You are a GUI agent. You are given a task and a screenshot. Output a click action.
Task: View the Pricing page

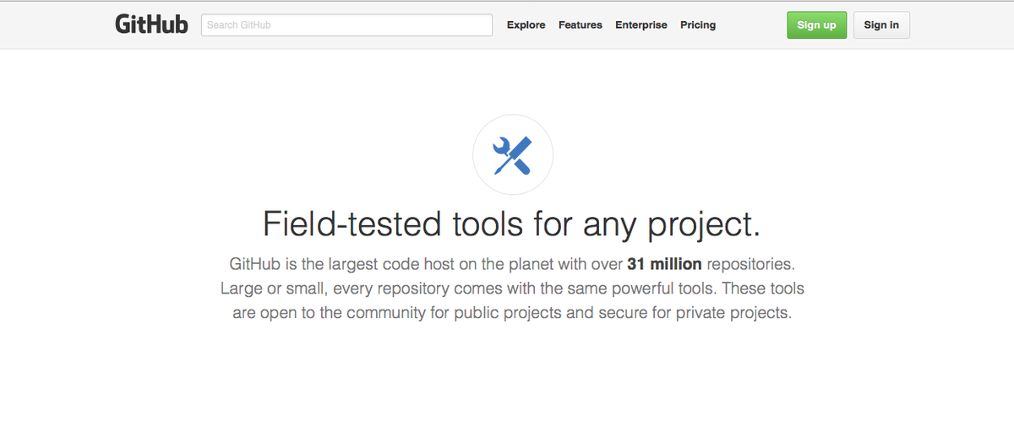pyautogui.click(x=698, y=25)
